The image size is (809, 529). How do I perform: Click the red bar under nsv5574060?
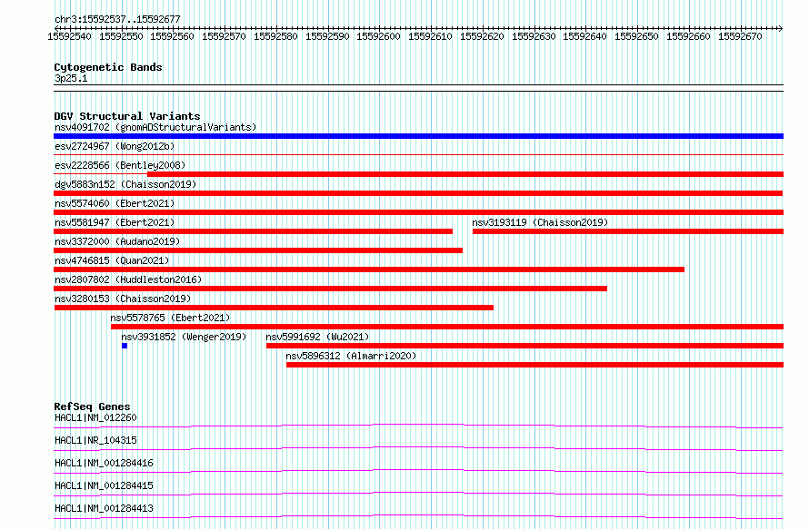click(418, 212)
